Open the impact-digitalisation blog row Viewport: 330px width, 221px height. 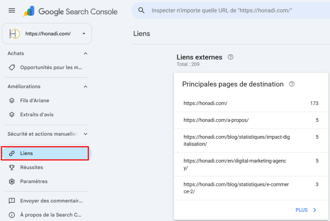pyautogui.click(x=251, y=140)
